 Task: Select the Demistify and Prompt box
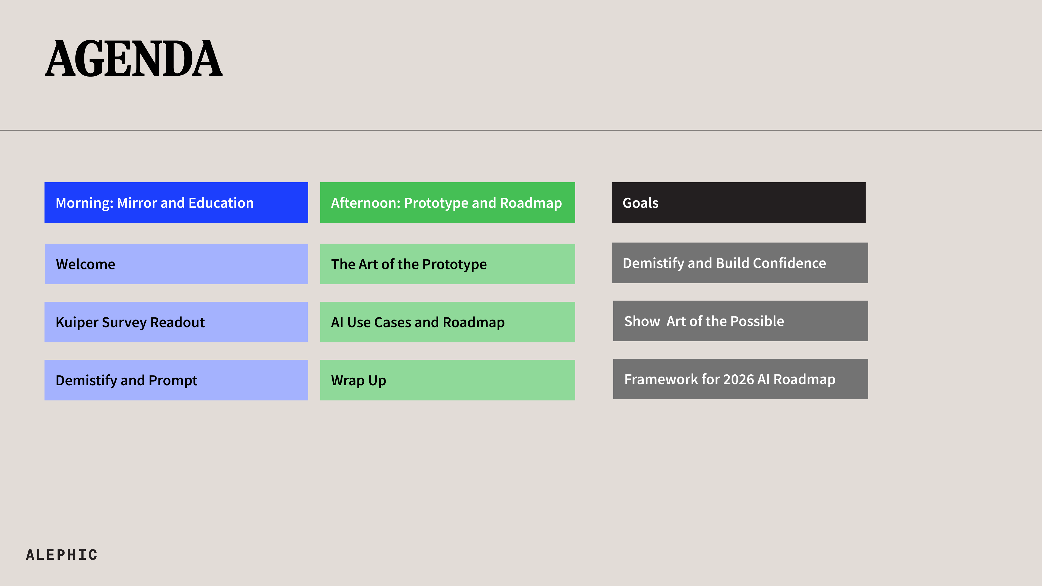(x=176, y=380)
